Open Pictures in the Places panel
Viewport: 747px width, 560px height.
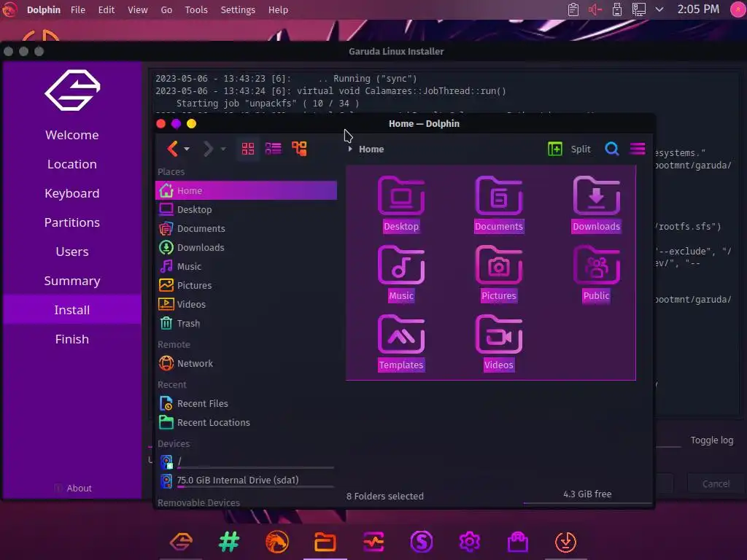tap(246, 285)
